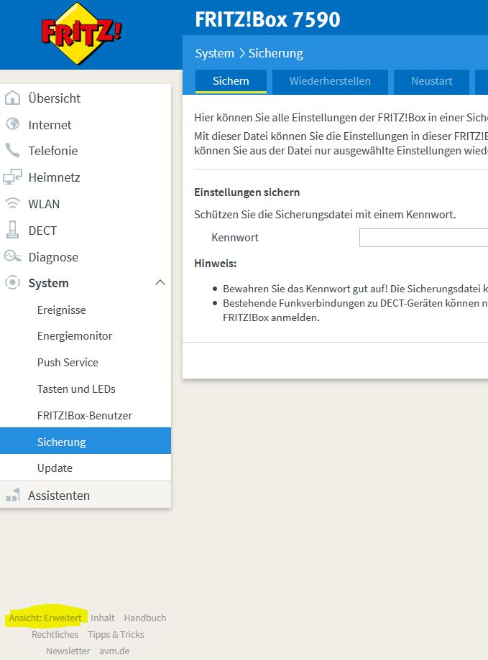Open the Tipps & Tricks footer link
The image size is (488, 660).
pos(116,634)
